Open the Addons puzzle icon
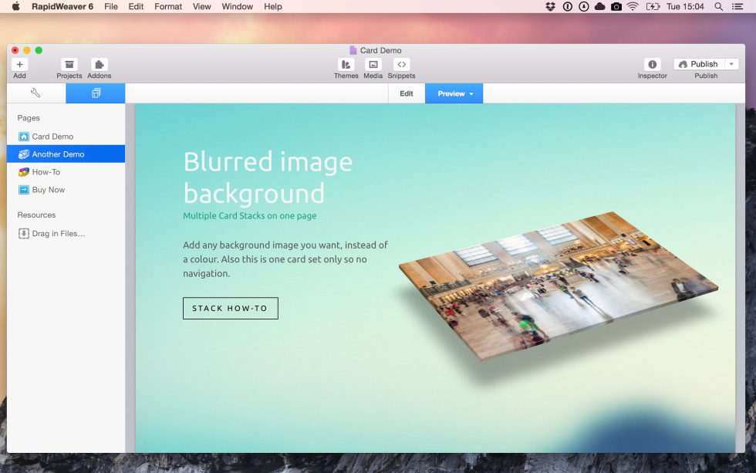756x473 pixels. 99,65
